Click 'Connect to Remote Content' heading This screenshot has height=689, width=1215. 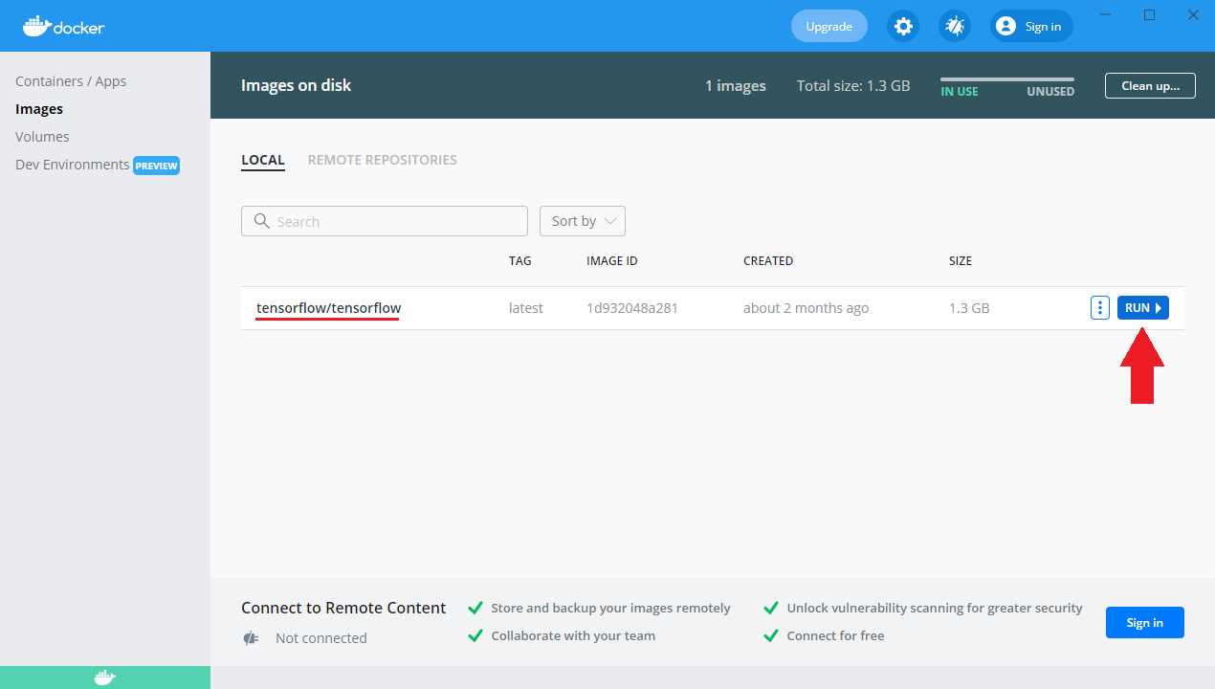(x=343, y=608)
